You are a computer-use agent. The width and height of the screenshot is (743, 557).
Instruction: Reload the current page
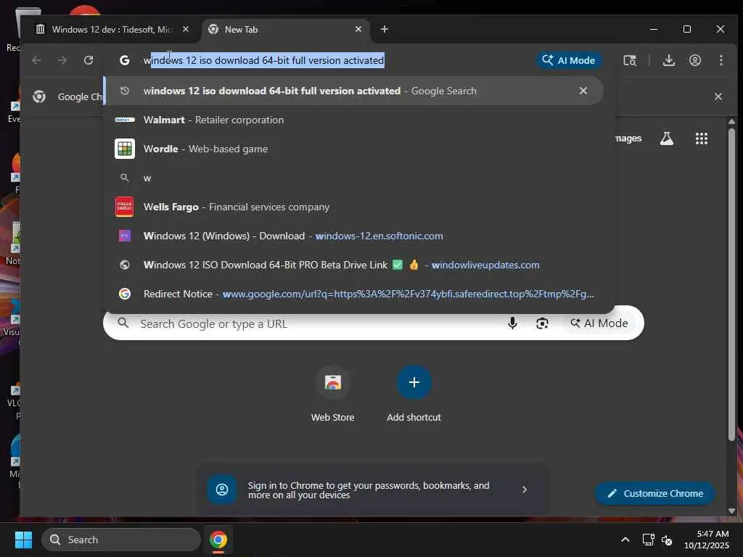tap(88, 60)
